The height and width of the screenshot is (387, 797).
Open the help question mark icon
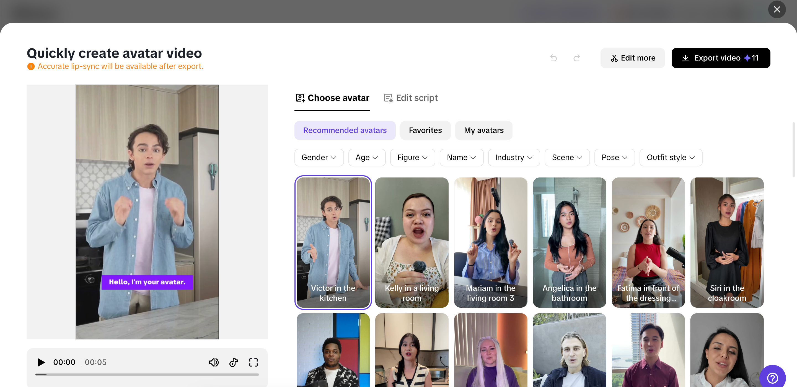click(773, 378)
